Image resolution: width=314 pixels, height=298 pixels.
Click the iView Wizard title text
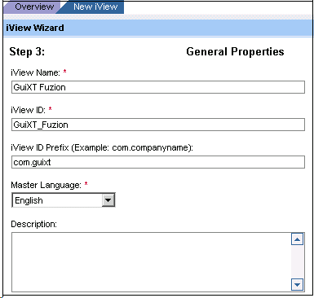click(x=35, y=28)
